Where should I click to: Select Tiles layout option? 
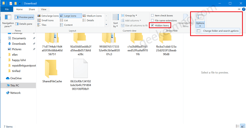pyautogui.click(x=42, y=25)
